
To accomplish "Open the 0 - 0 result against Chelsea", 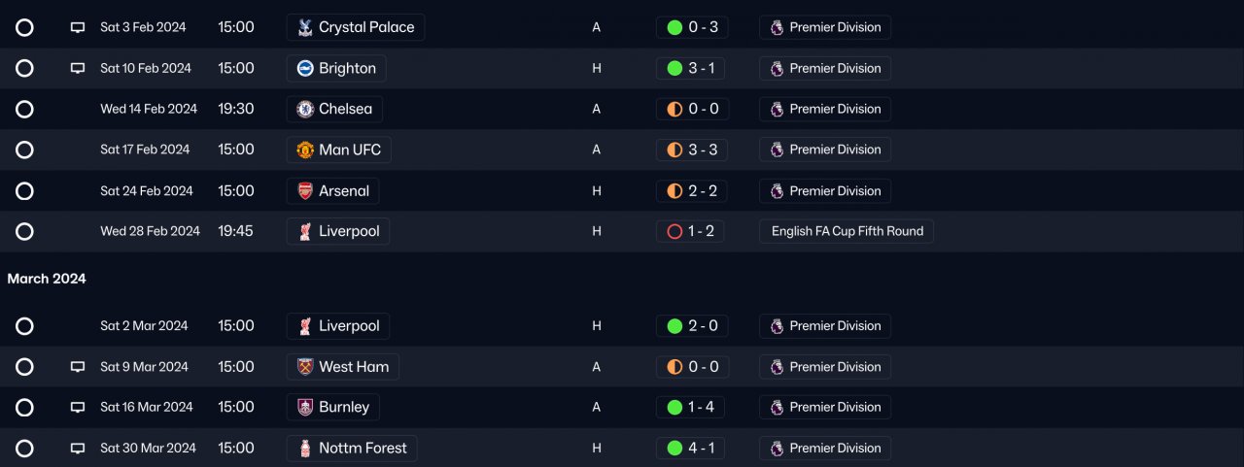I will 692,109.
